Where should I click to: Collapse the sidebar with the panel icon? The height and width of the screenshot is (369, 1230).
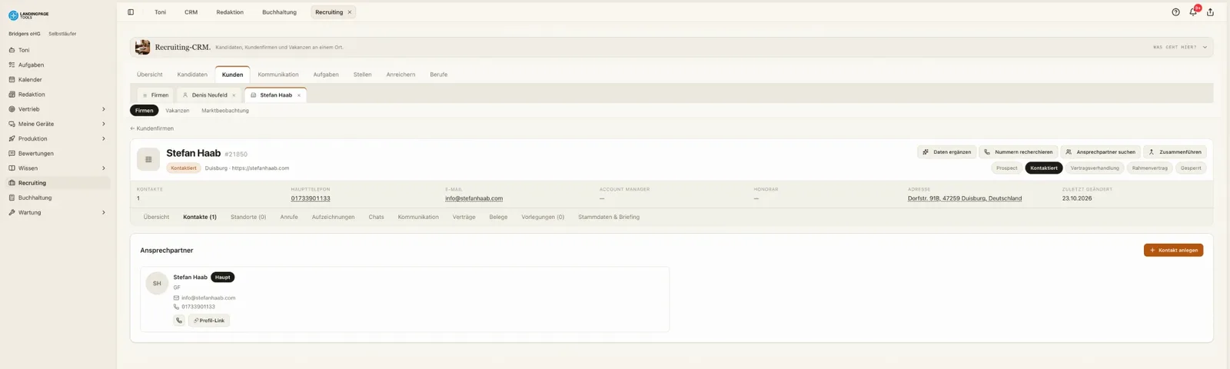131,12
